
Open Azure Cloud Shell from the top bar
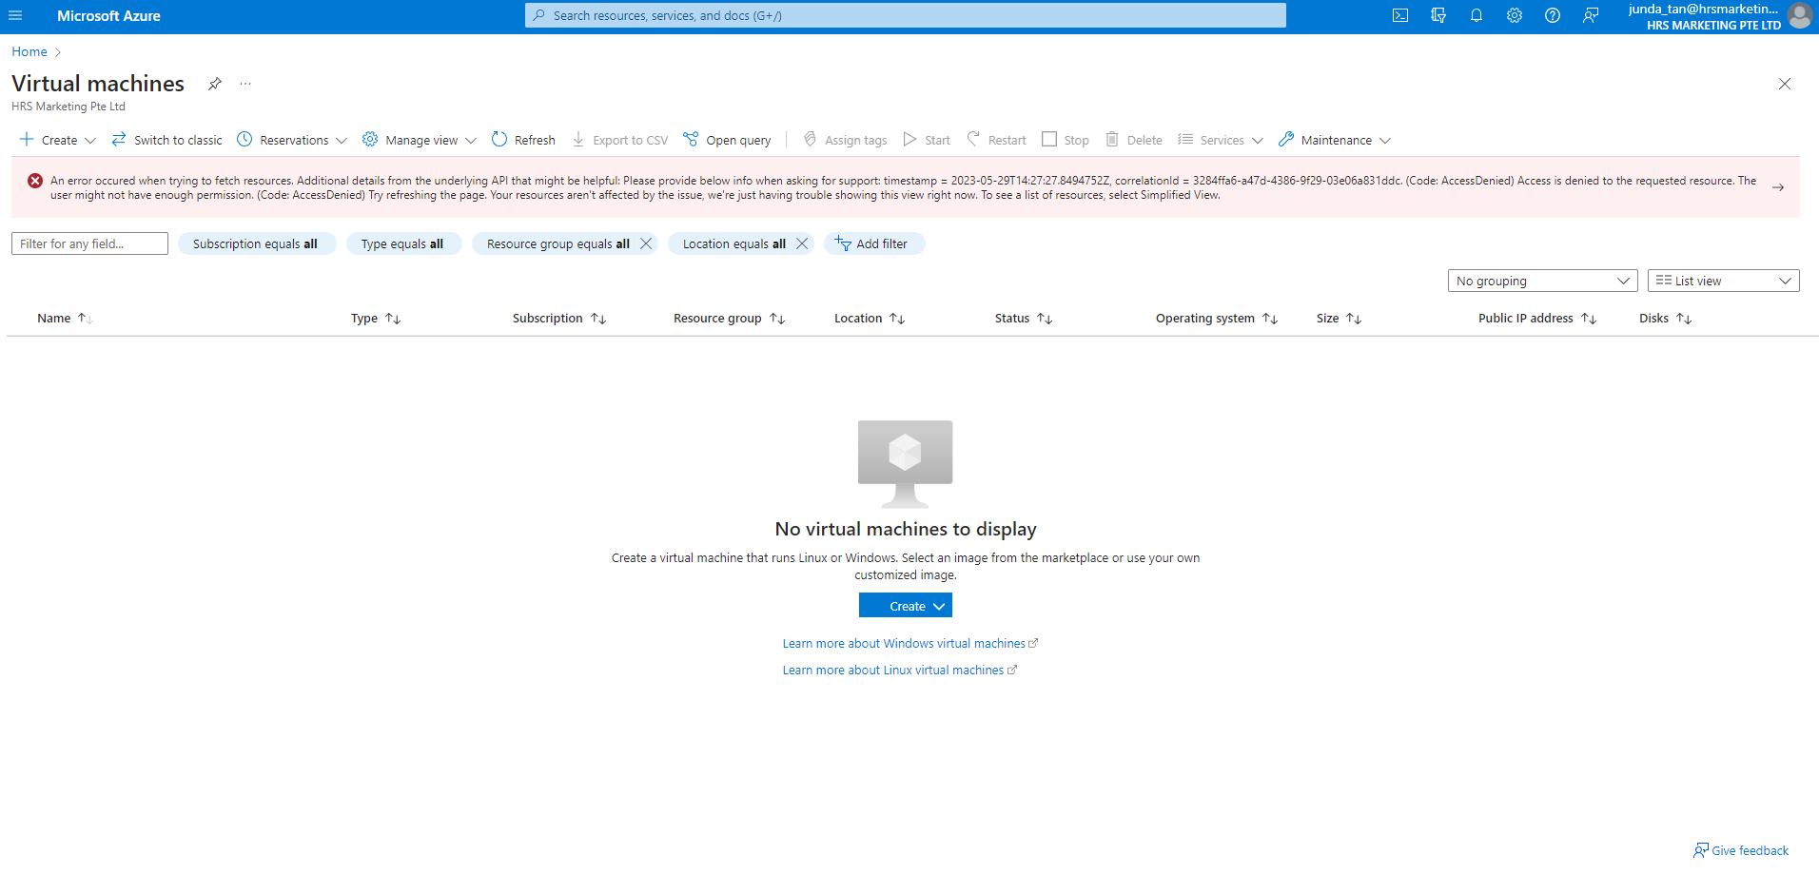(x=1399, y=15)
